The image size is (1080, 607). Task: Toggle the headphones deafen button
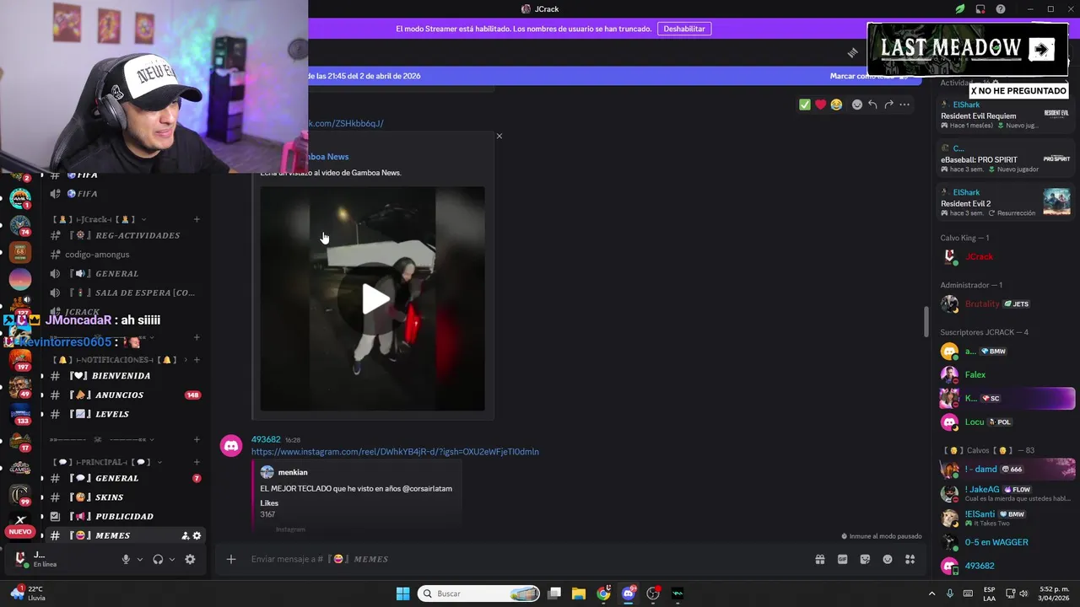[158, 559]
